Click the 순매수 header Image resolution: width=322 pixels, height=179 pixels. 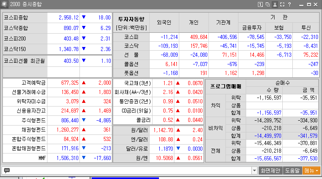pyautogui.click(x=283, y=83)
